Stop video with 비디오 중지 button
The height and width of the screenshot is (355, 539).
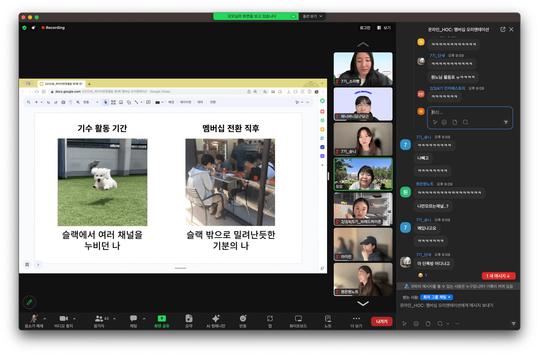click(64, 319)
